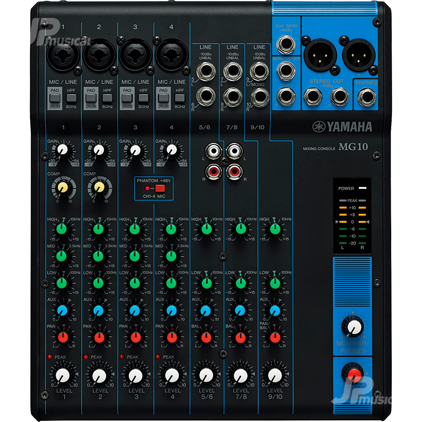Toggle the PAD 26dB switch on channel 1

point(55,98)
